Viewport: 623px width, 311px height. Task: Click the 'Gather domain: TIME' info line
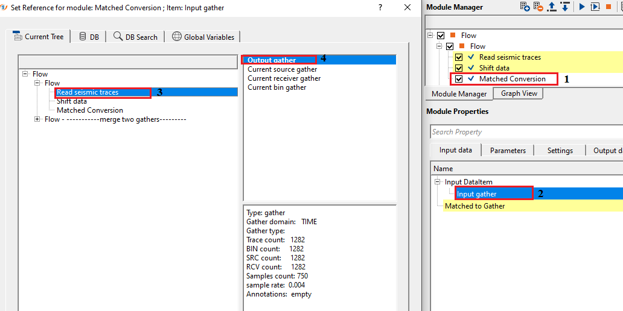(282, 222)
